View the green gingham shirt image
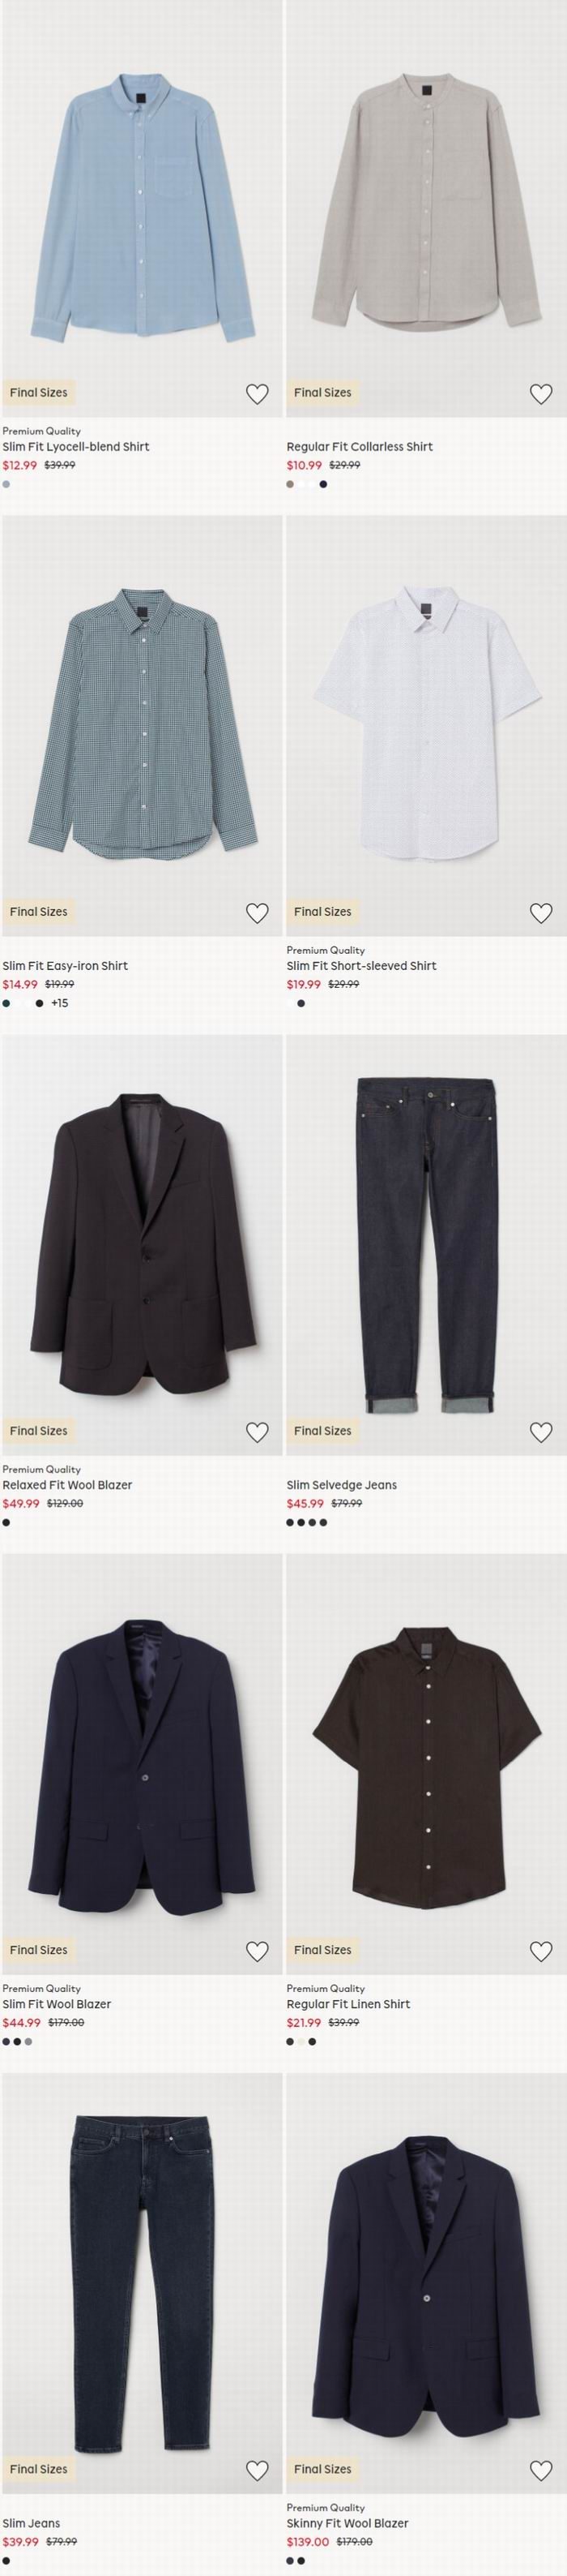The width and height of the screenshot is (567, 2576). (142, 725)
